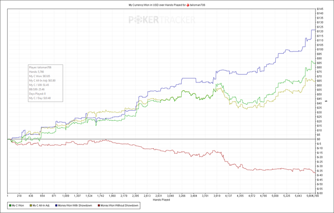Image resolution: width=334 pixels, height=213 pixels.
Task: Click the '$-60' y-axis label
Action: (x=320, y=193)
